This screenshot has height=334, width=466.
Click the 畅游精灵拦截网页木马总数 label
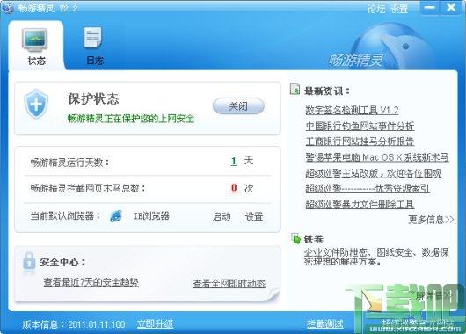point(88,188)
